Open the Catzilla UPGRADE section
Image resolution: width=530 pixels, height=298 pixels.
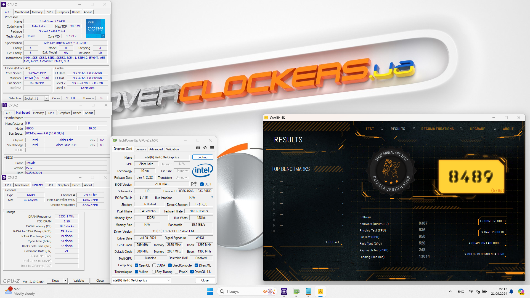(478, 129)
